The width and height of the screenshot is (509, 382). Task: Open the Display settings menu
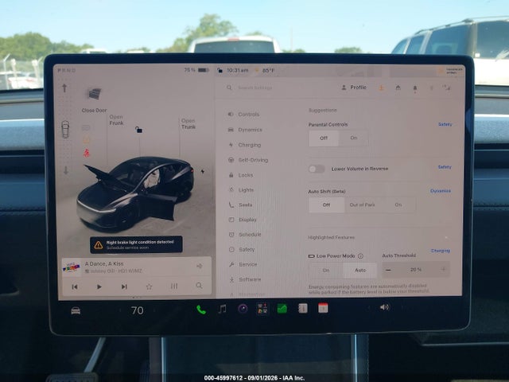pos(243,220)
